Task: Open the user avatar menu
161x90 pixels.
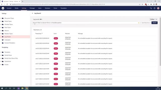Action: tap(158, 8)
